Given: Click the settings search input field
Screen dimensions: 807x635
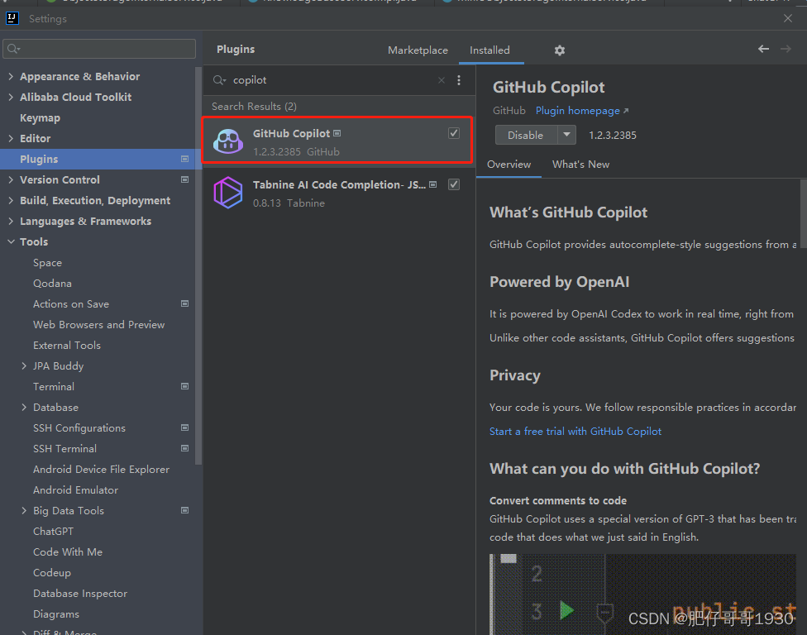Looking at the screenshot, I should [x=99, y=49].
